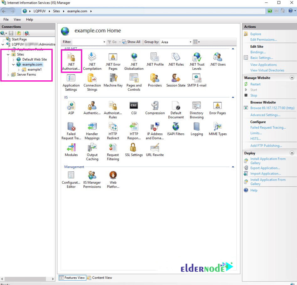Open .NET Trust Levels
Screen dimensions: 297x285
197,61
